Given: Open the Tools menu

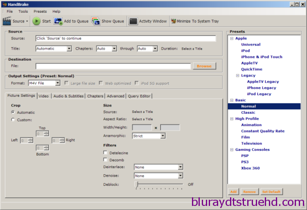Looking at the screenshot, I should [x=23, y=11].
